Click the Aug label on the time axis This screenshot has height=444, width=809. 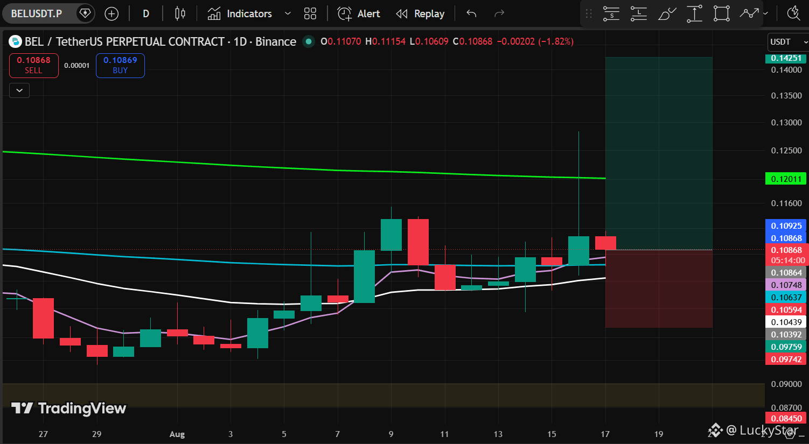(177, 434)
